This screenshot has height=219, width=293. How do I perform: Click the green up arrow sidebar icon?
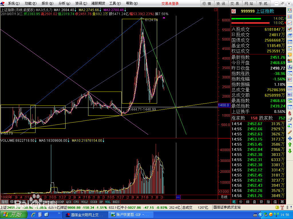pos(290,144)
